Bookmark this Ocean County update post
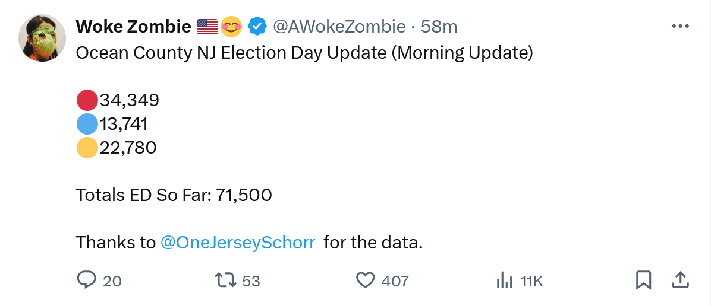Screen dimensions: 711x306 [x=643, y=280]
